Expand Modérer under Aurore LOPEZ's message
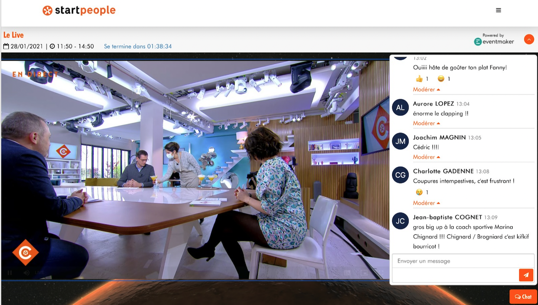 pyautogui.click(x=426, y=123)
